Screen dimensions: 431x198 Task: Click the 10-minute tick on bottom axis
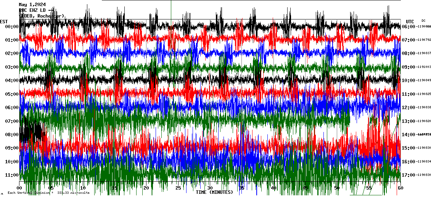[83, 188]
